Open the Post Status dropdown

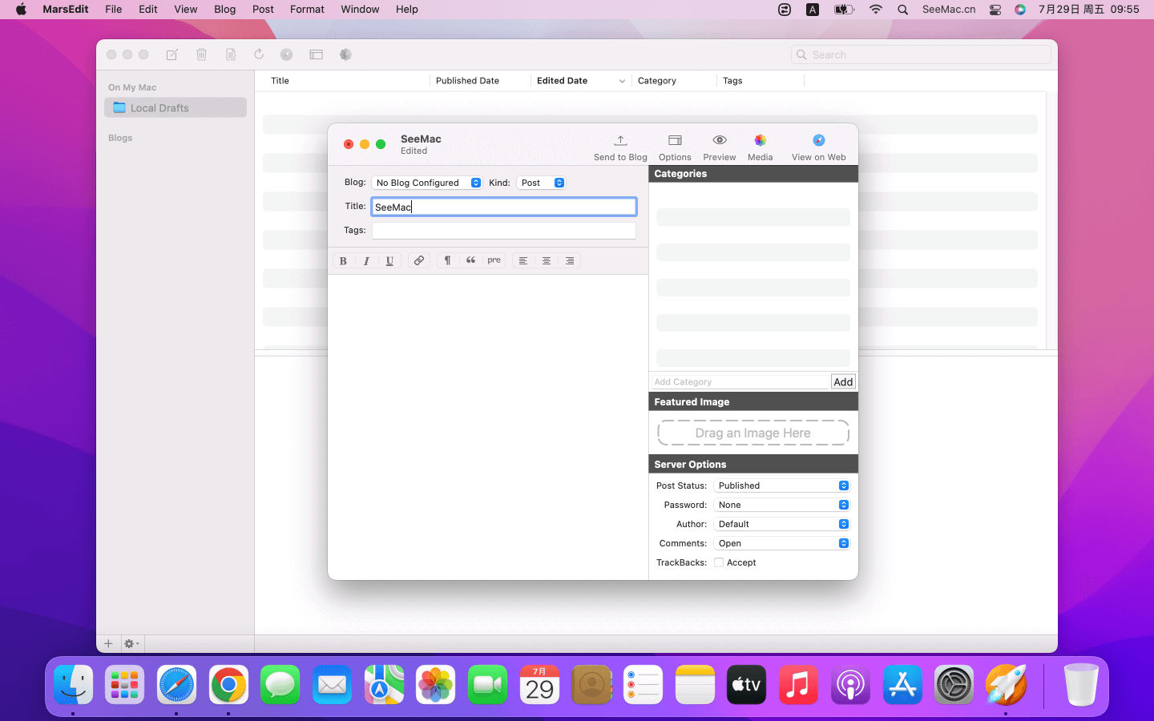click(x=781, y=486)
